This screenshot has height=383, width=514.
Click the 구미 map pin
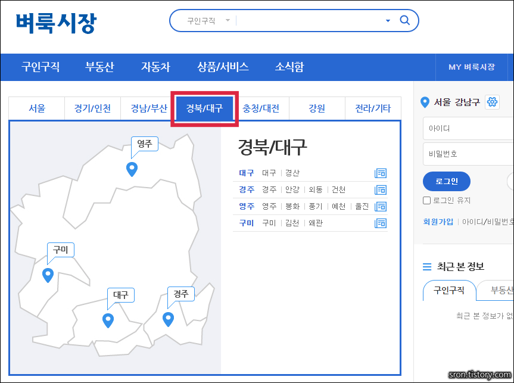48,275
